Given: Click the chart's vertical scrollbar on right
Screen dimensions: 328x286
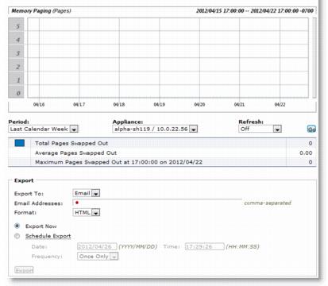Looking at the screenshot, I should coord(314,58).
